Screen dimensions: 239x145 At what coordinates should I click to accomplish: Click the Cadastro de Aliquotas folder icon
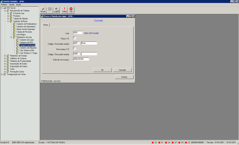[17, 48]
